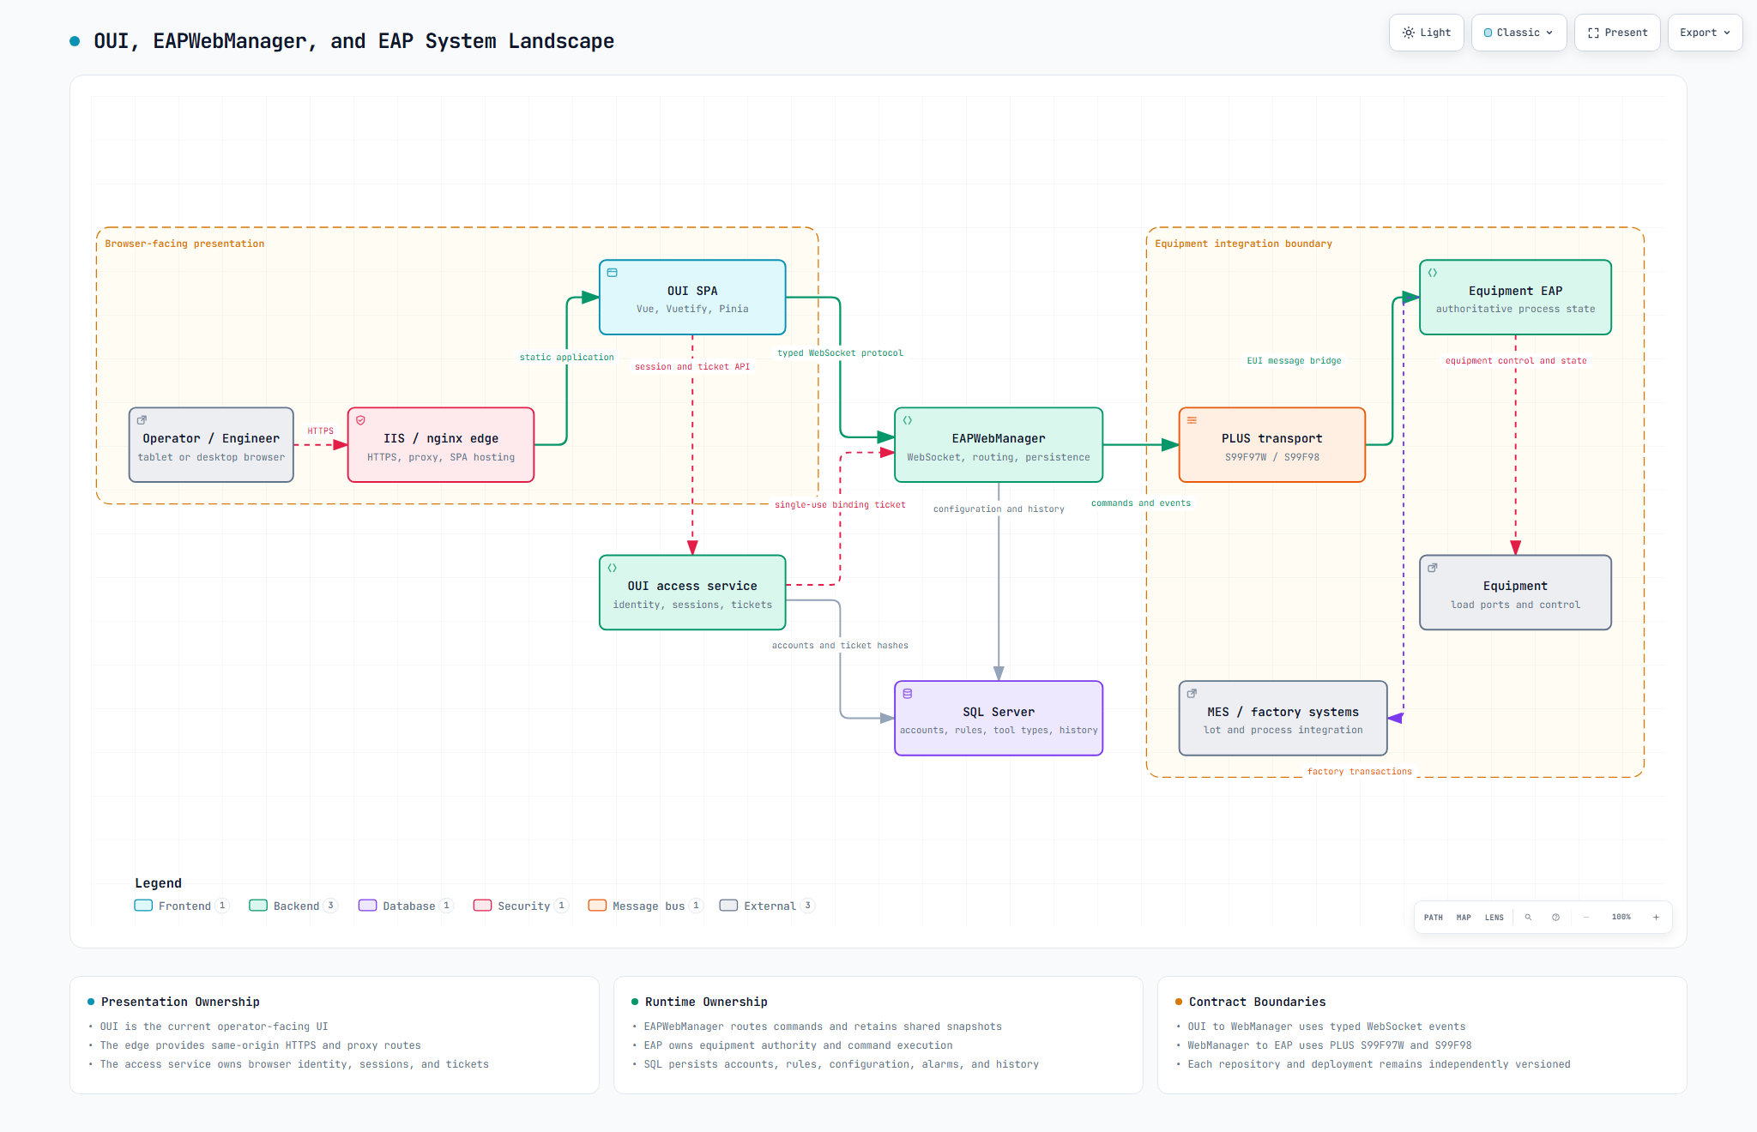Select the PLUS transport node

coord(1272,445)
